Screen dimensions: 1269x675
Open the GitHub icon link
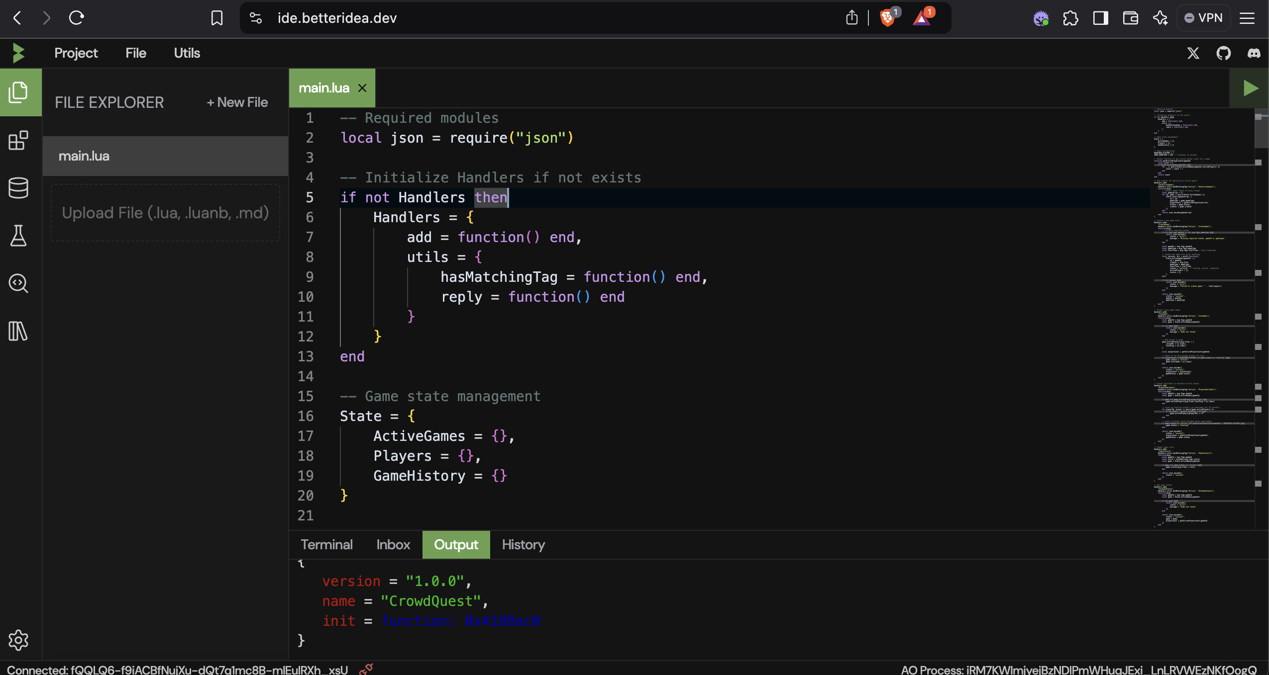(x=1223, y=53)
